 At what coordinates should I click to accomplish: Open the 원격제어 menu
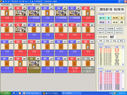click(37, 5)
